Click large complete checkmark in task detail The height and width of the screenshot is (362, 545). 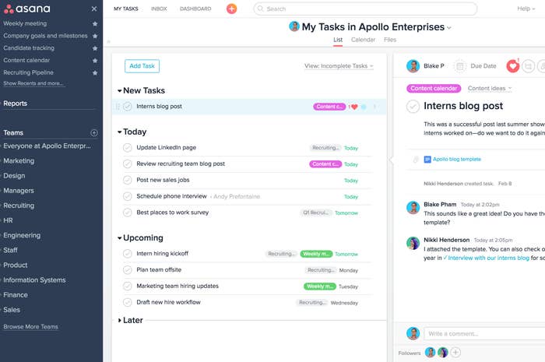[413, 107]
